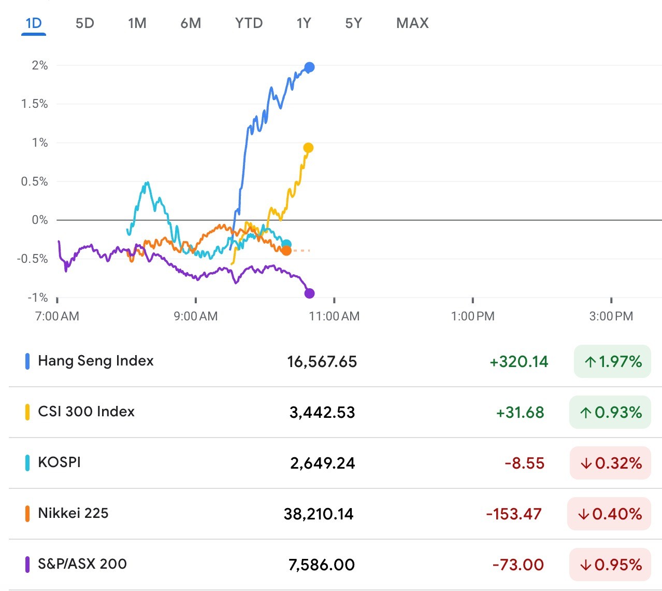Click the orange Nikkei 225 color marker
The width and height of the screenshot is (662, 591).
click(27, 514)
